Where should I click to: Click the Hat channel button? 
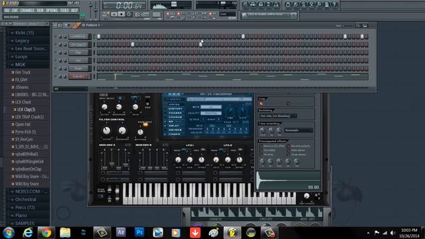coord(78,60)
